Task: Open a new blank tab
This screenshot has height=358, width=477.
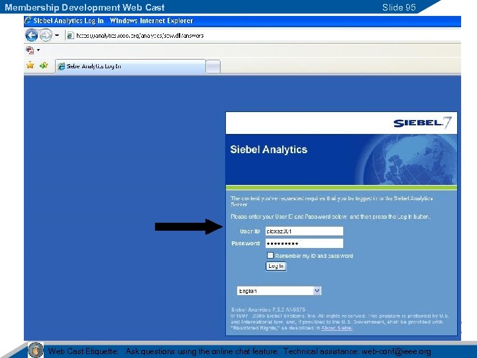Action: (213, 67)
